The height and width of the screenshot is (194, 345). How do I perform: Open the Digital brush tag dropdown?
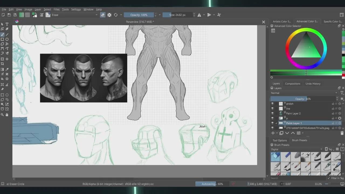click(296, 149)
